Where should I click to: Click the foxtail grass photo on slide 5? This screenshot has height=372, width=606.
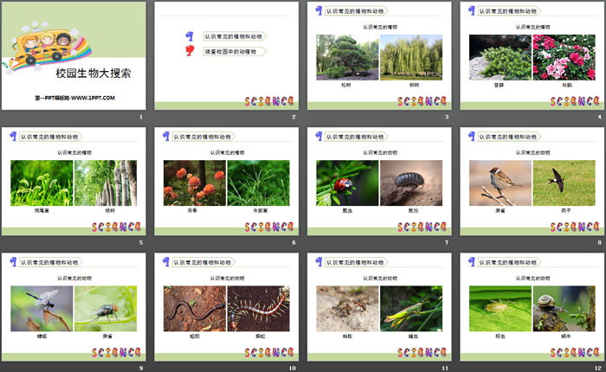(x=42, y=183)
